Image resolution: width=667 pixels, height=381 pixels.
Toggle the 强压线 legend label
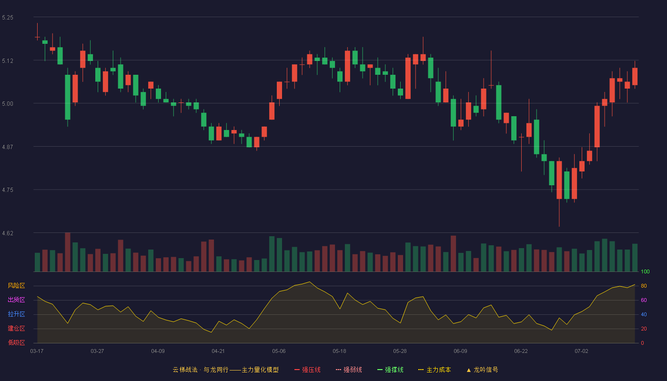[311, 370]
